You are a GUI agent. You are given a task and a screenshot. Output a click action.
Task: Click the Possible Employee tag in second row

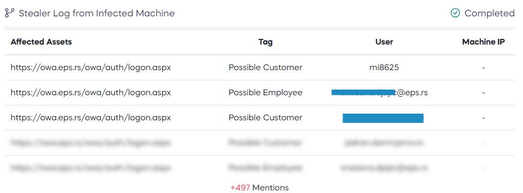point(266,93)
